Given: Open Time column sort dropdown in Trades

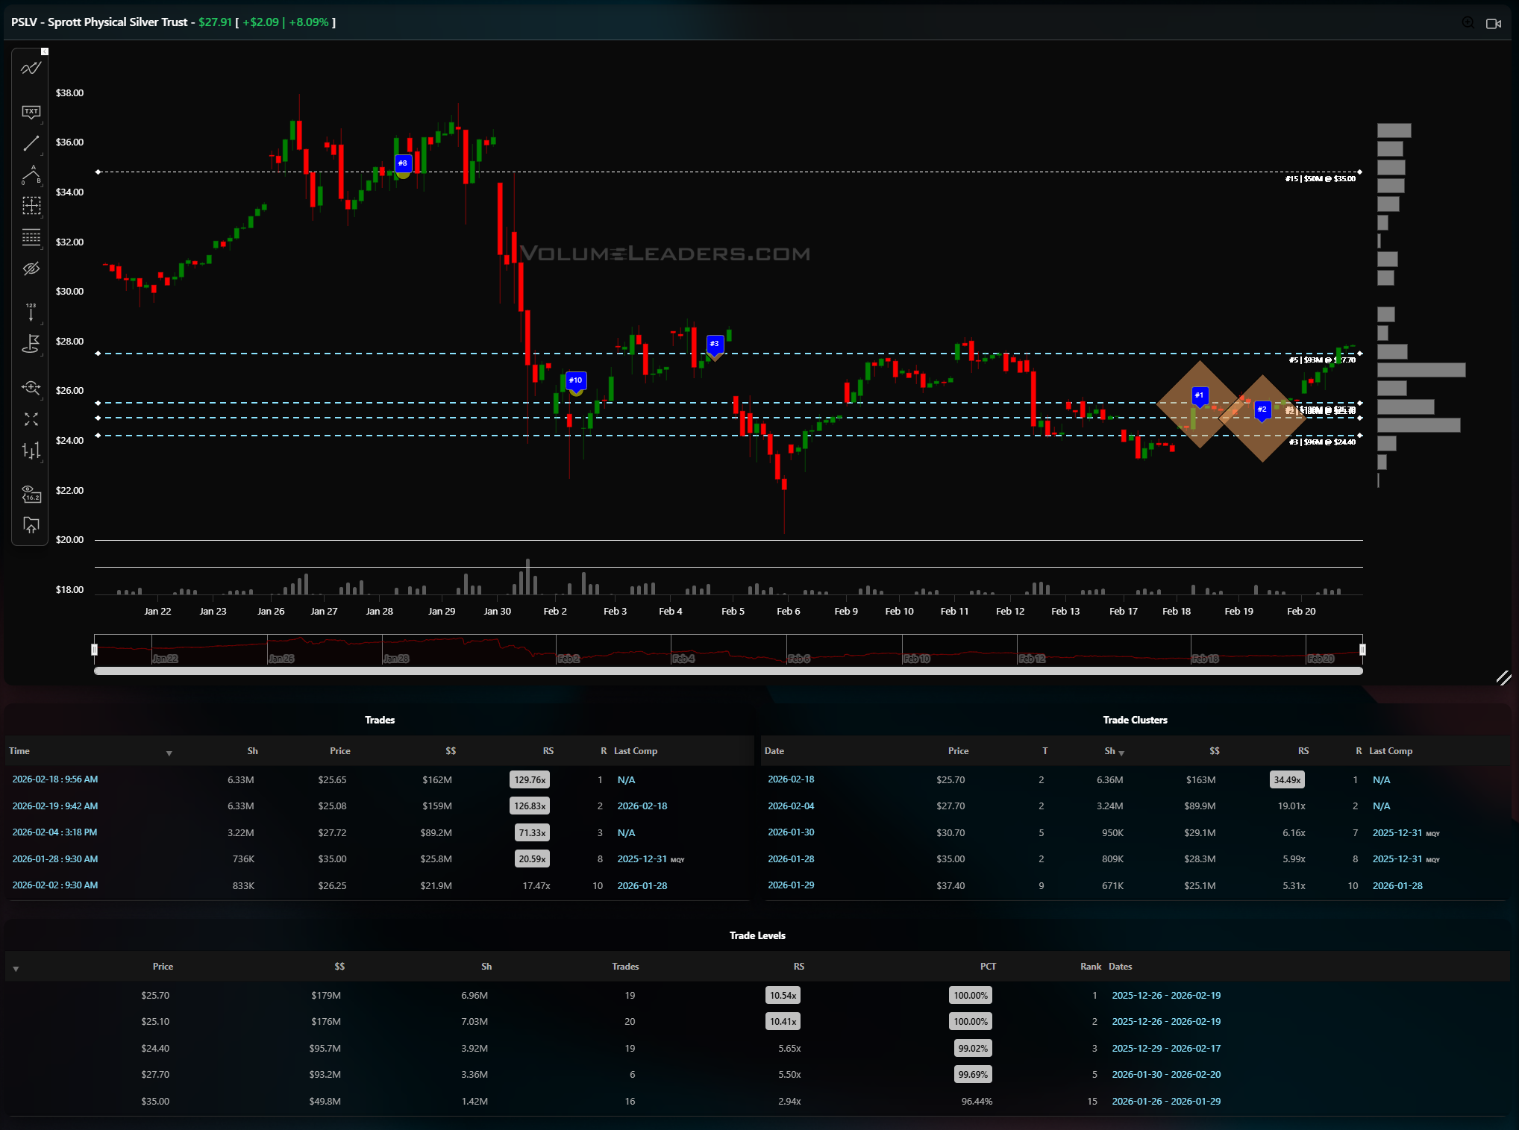Looking at the screenshot, I should point(169,753).
